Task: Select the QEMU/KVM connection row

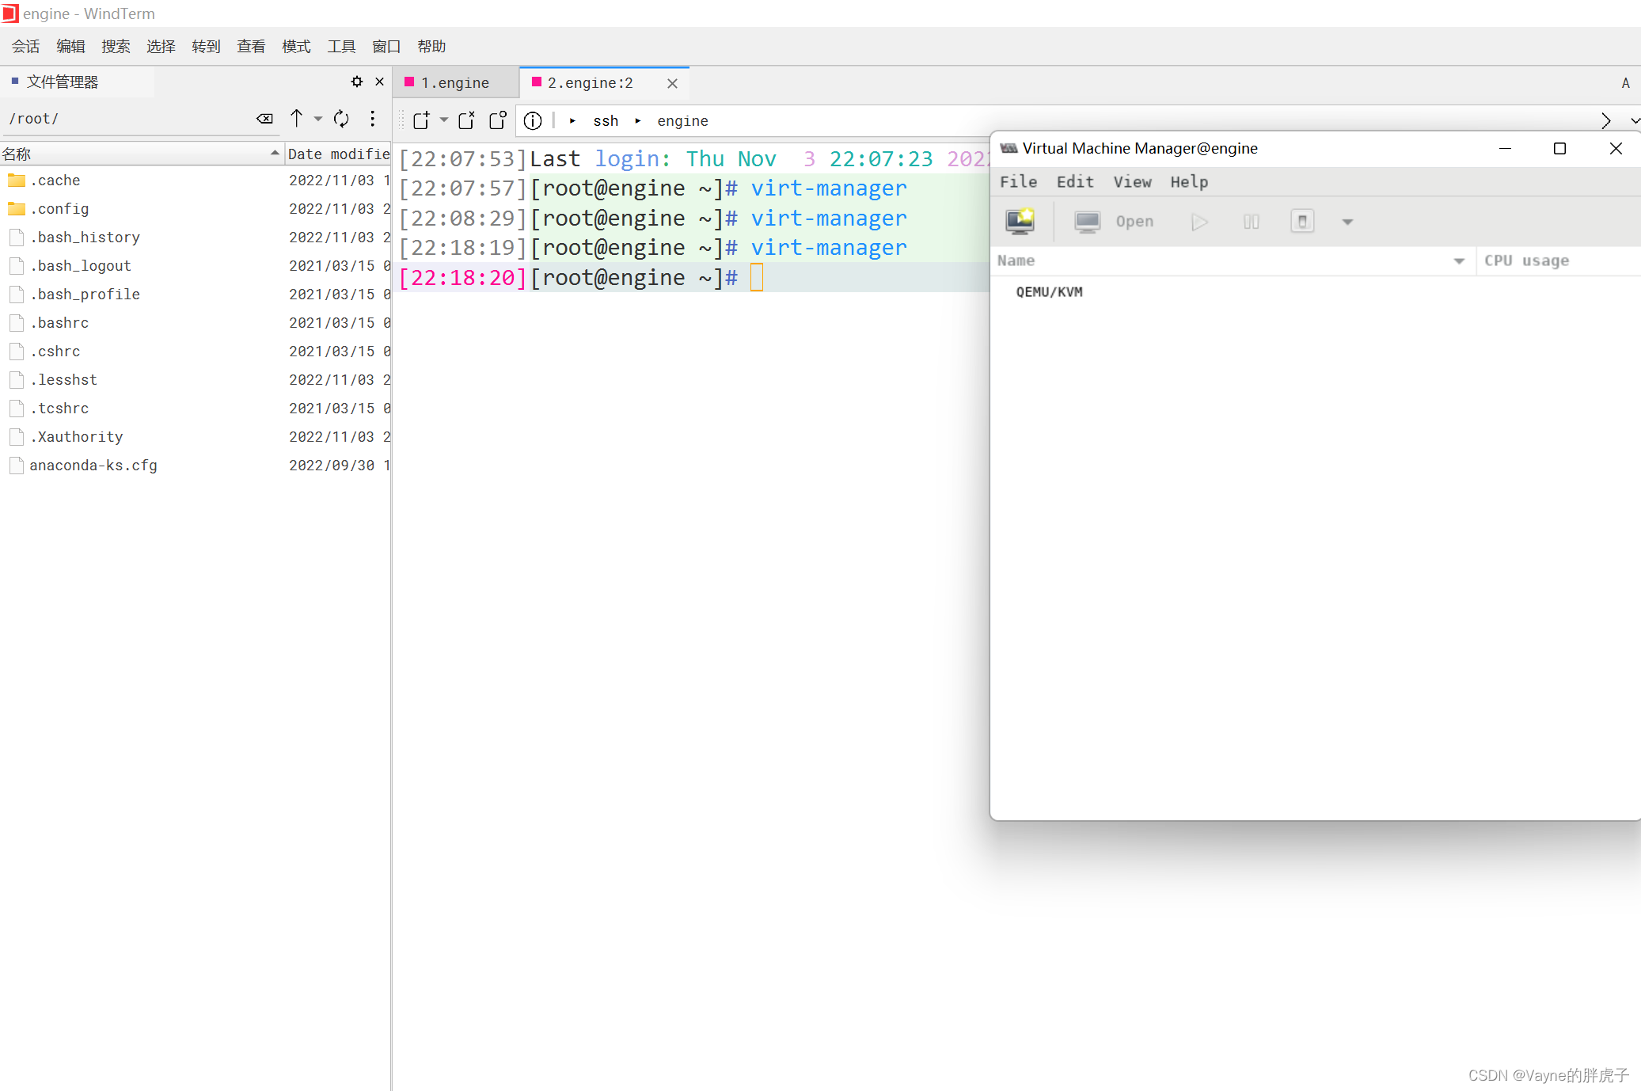Action: tap(1049, 292)
